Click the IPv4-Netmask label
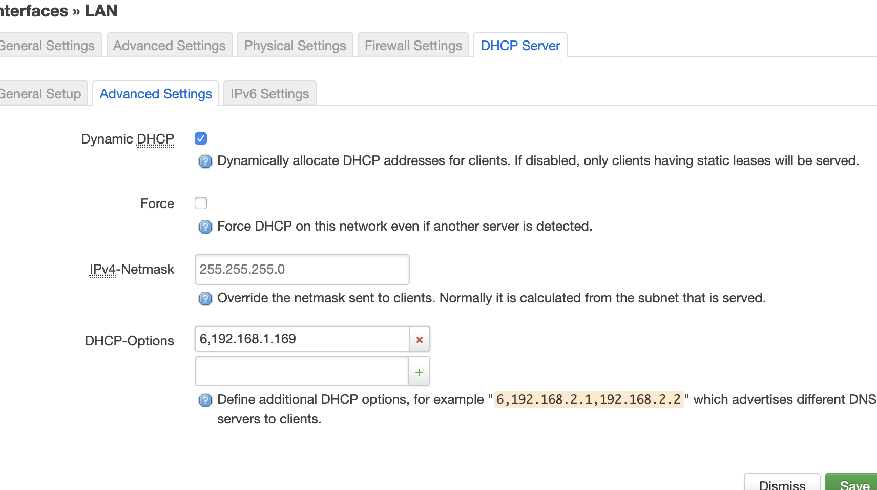This screenshot has width=877, height=490. point(132,269)
